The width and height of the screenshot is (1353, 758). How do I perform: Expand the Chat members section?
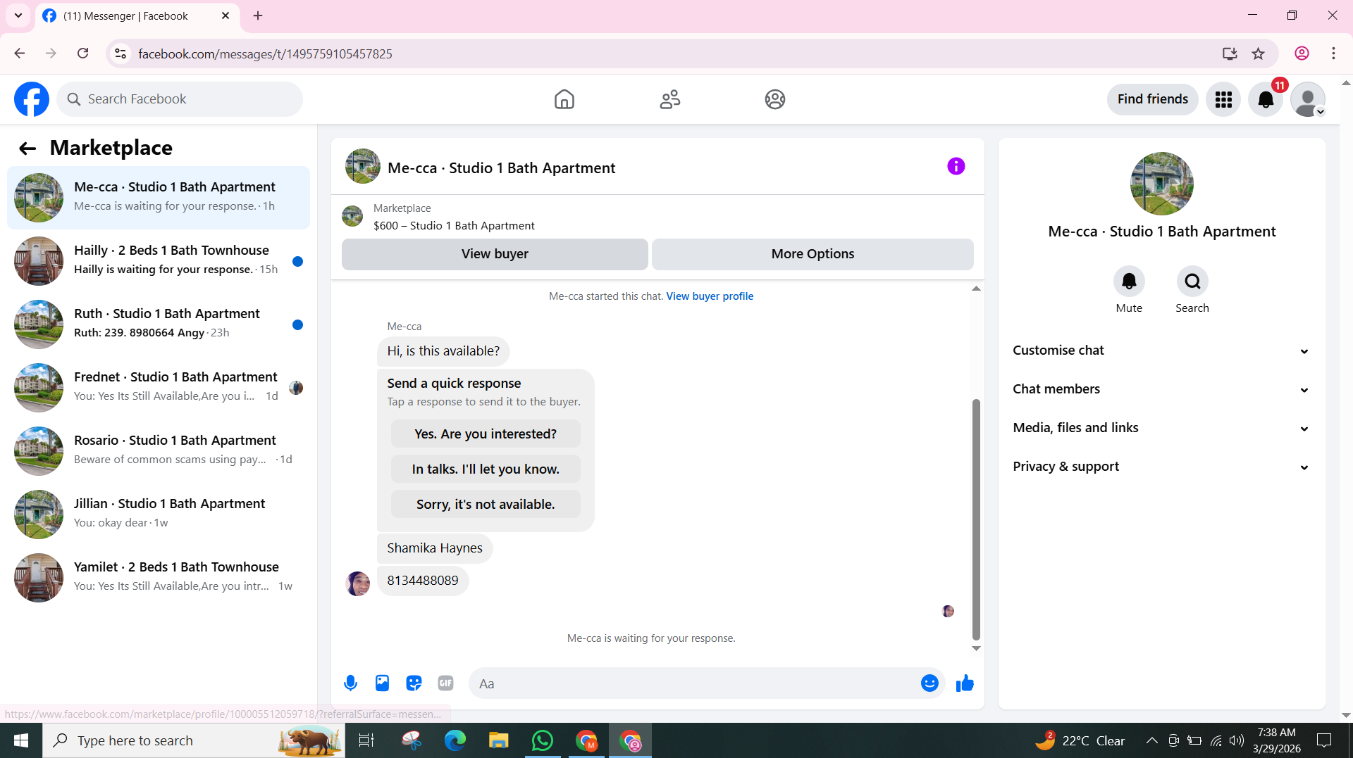point(1161,389)
